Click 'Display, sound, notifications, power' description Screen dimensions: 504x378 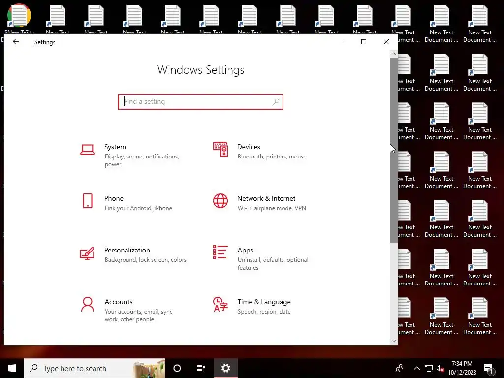click(x=142, y=160)
